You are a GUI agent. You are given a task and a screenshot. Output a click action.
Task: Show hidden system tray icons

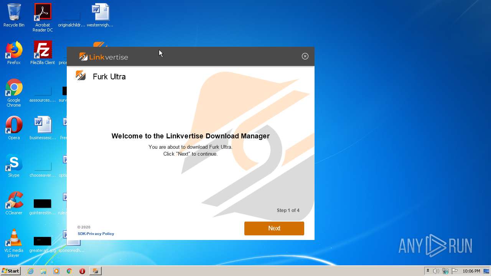pyautogui.click(x=428, y=271)
